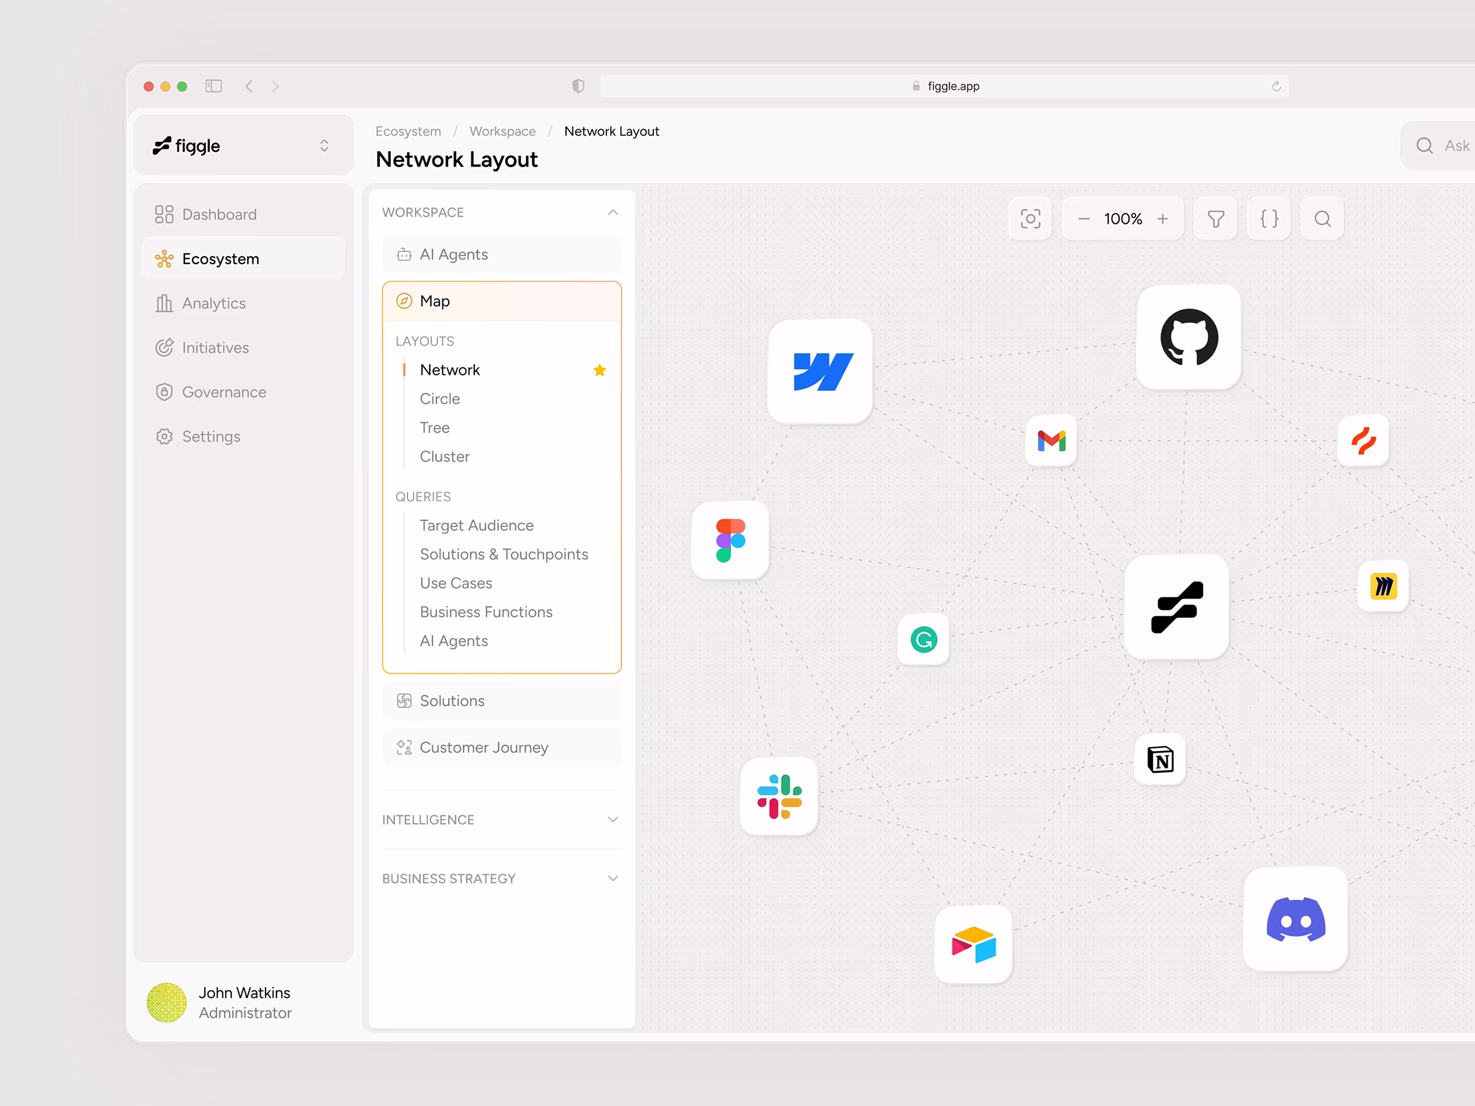Open the Analytics section
Viewport: 1475px width, 1106px height.
click(243, 304)
